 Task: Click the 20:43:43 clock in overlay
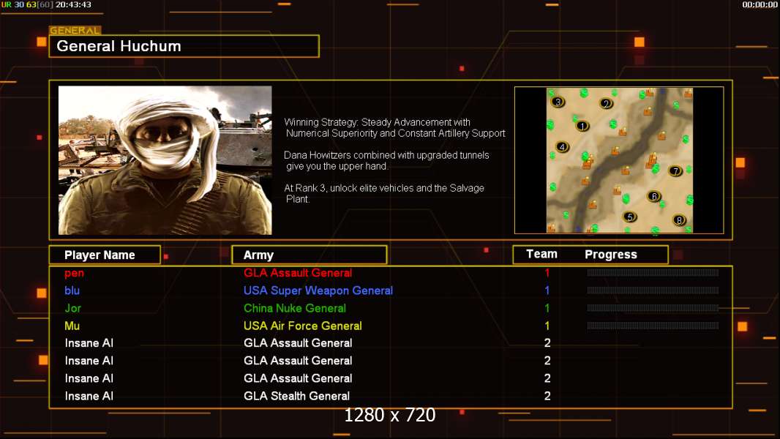point(73,4)
